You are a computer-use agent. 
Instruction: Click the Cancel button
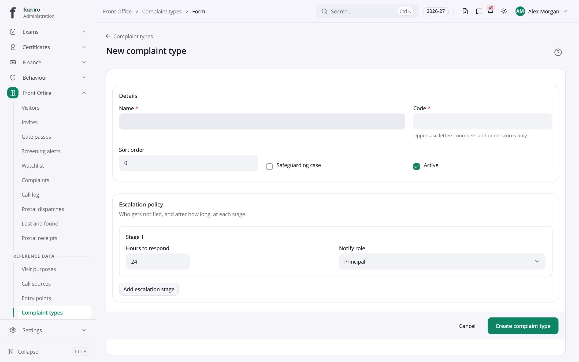click(x=467, y=326)
